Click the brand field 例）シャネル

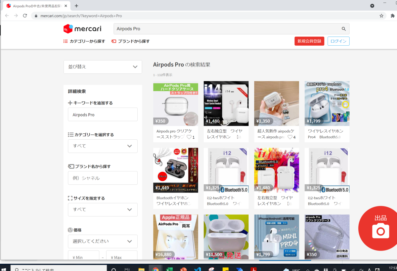103,178
